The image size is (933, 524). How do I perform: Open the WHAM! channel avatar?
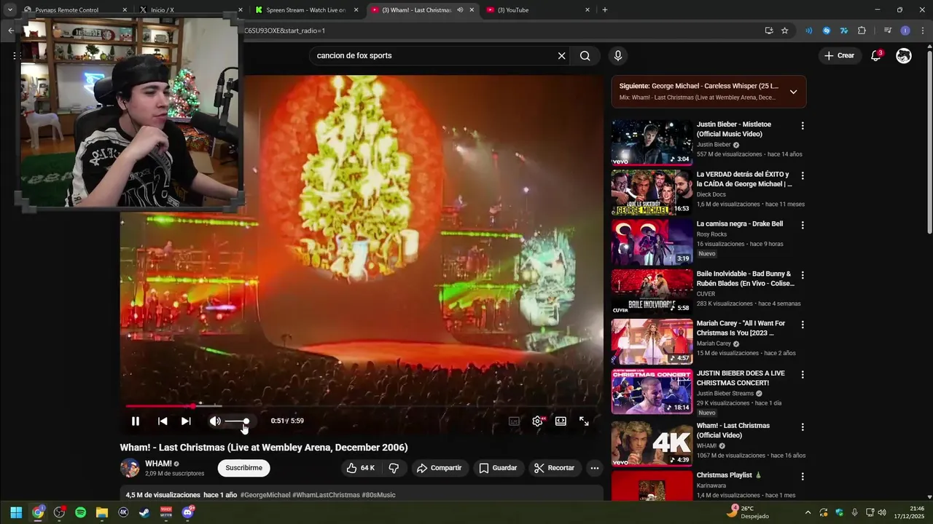[130, 468]
